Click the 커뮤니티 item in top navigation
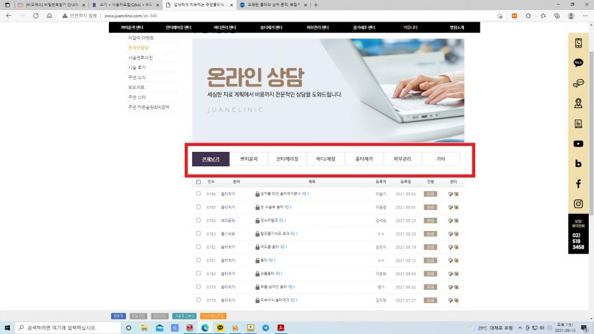Screen dimensions: 594x334 pyautogui.click(x=411, y=28)
